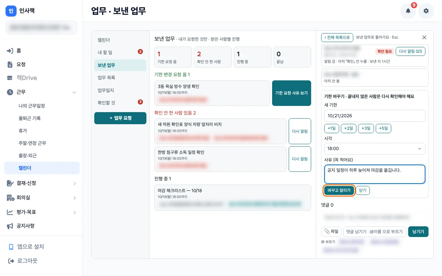Viewport: 442px width, 276px height.
Task: Open 평가·목표 chart icon
Action: click(10, 212)
